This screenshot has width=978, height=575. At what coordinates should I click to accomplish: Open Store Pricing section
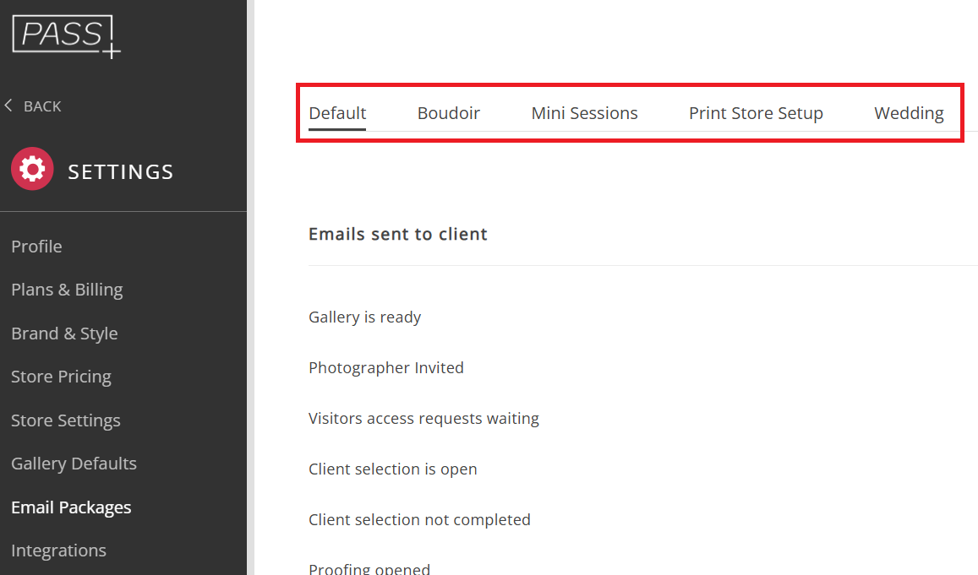tap(61, 377)
